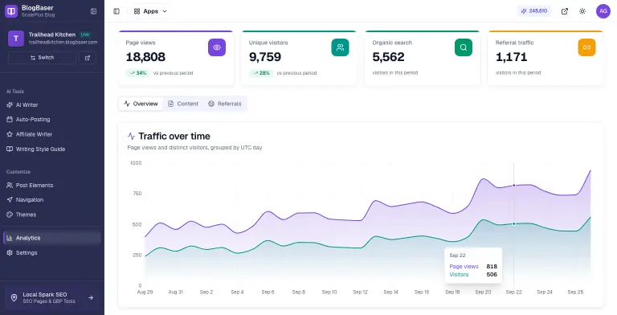Click the Local Spark SEO map pin icon
Screen dimensions: 617x315
(14, 297)
